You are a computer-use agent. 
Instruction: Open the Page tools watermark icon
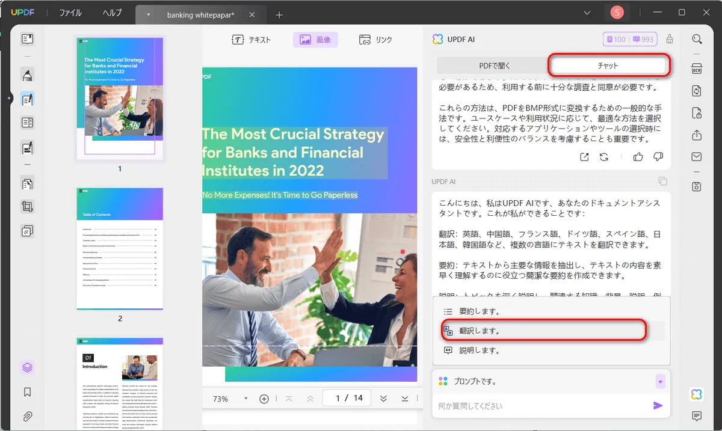click(27, 231)
